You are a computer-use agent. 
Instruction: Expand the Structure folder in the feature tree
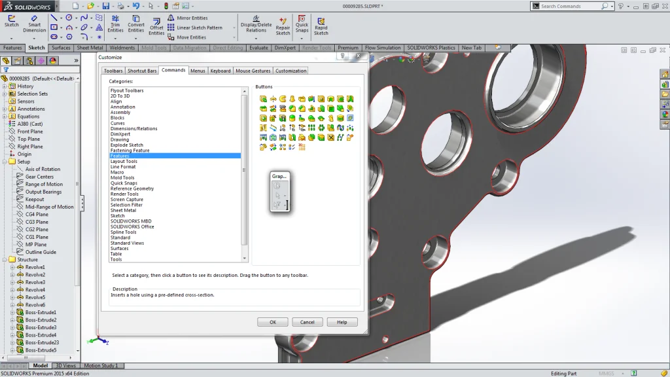(6, 259)
